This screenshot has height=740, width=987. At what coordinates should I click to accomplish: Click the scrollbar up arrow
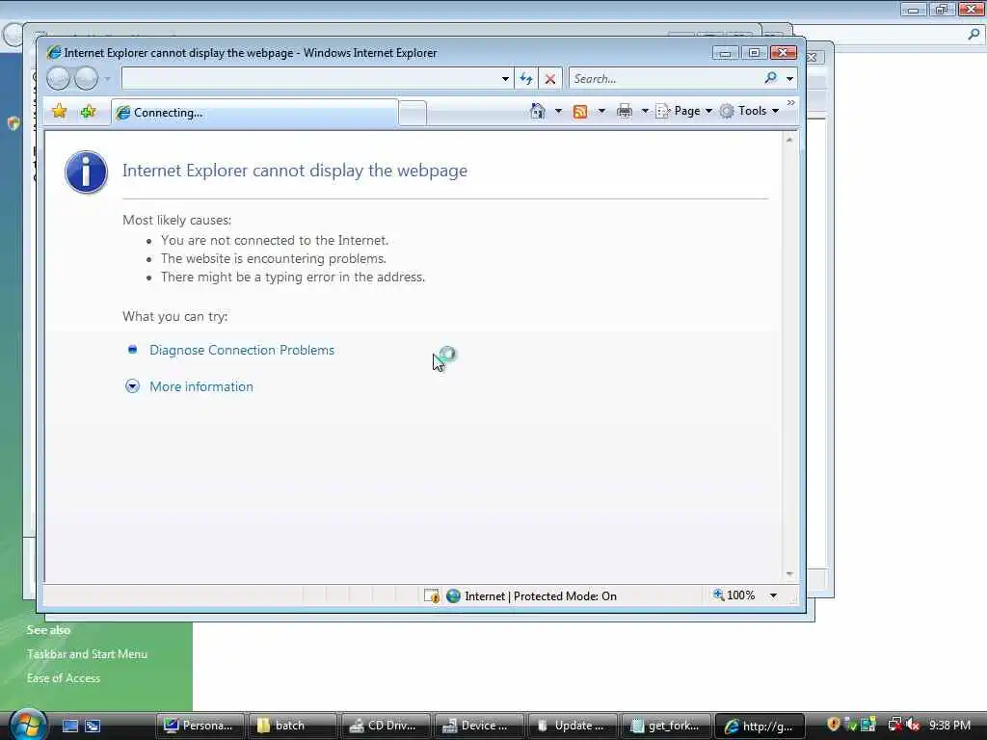pos(789,140)
